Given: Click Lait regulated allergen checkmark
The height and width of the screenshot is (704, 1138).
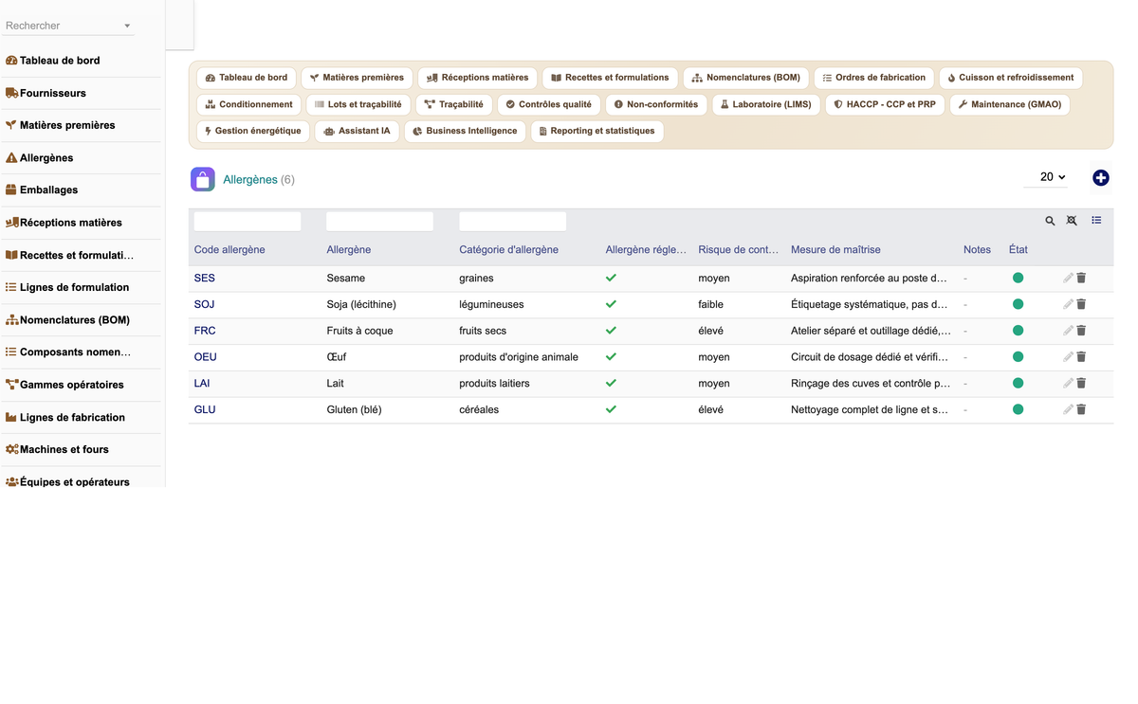Looking at the screenshot, I should click(611, 384).
